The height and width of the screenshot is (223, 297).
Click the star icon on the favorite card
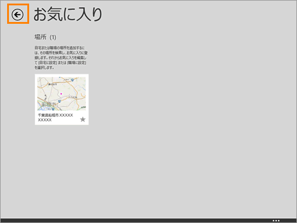click(83, 120)
